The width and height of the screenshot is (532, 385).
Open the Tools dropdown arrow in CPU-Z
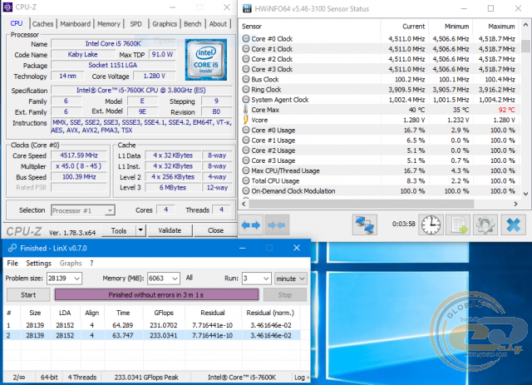(140, 230)
